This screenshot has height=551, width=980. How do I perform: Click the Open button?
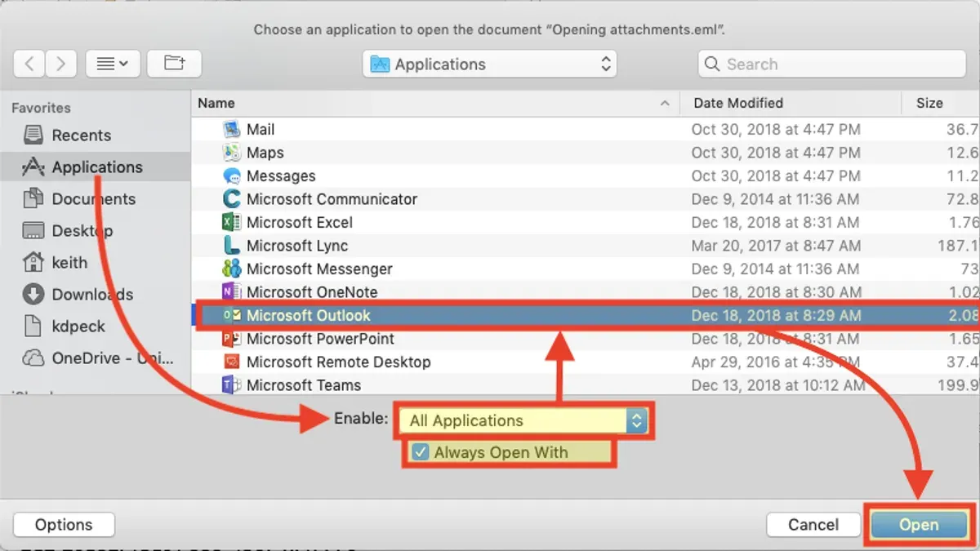click(x=919, y=525)
